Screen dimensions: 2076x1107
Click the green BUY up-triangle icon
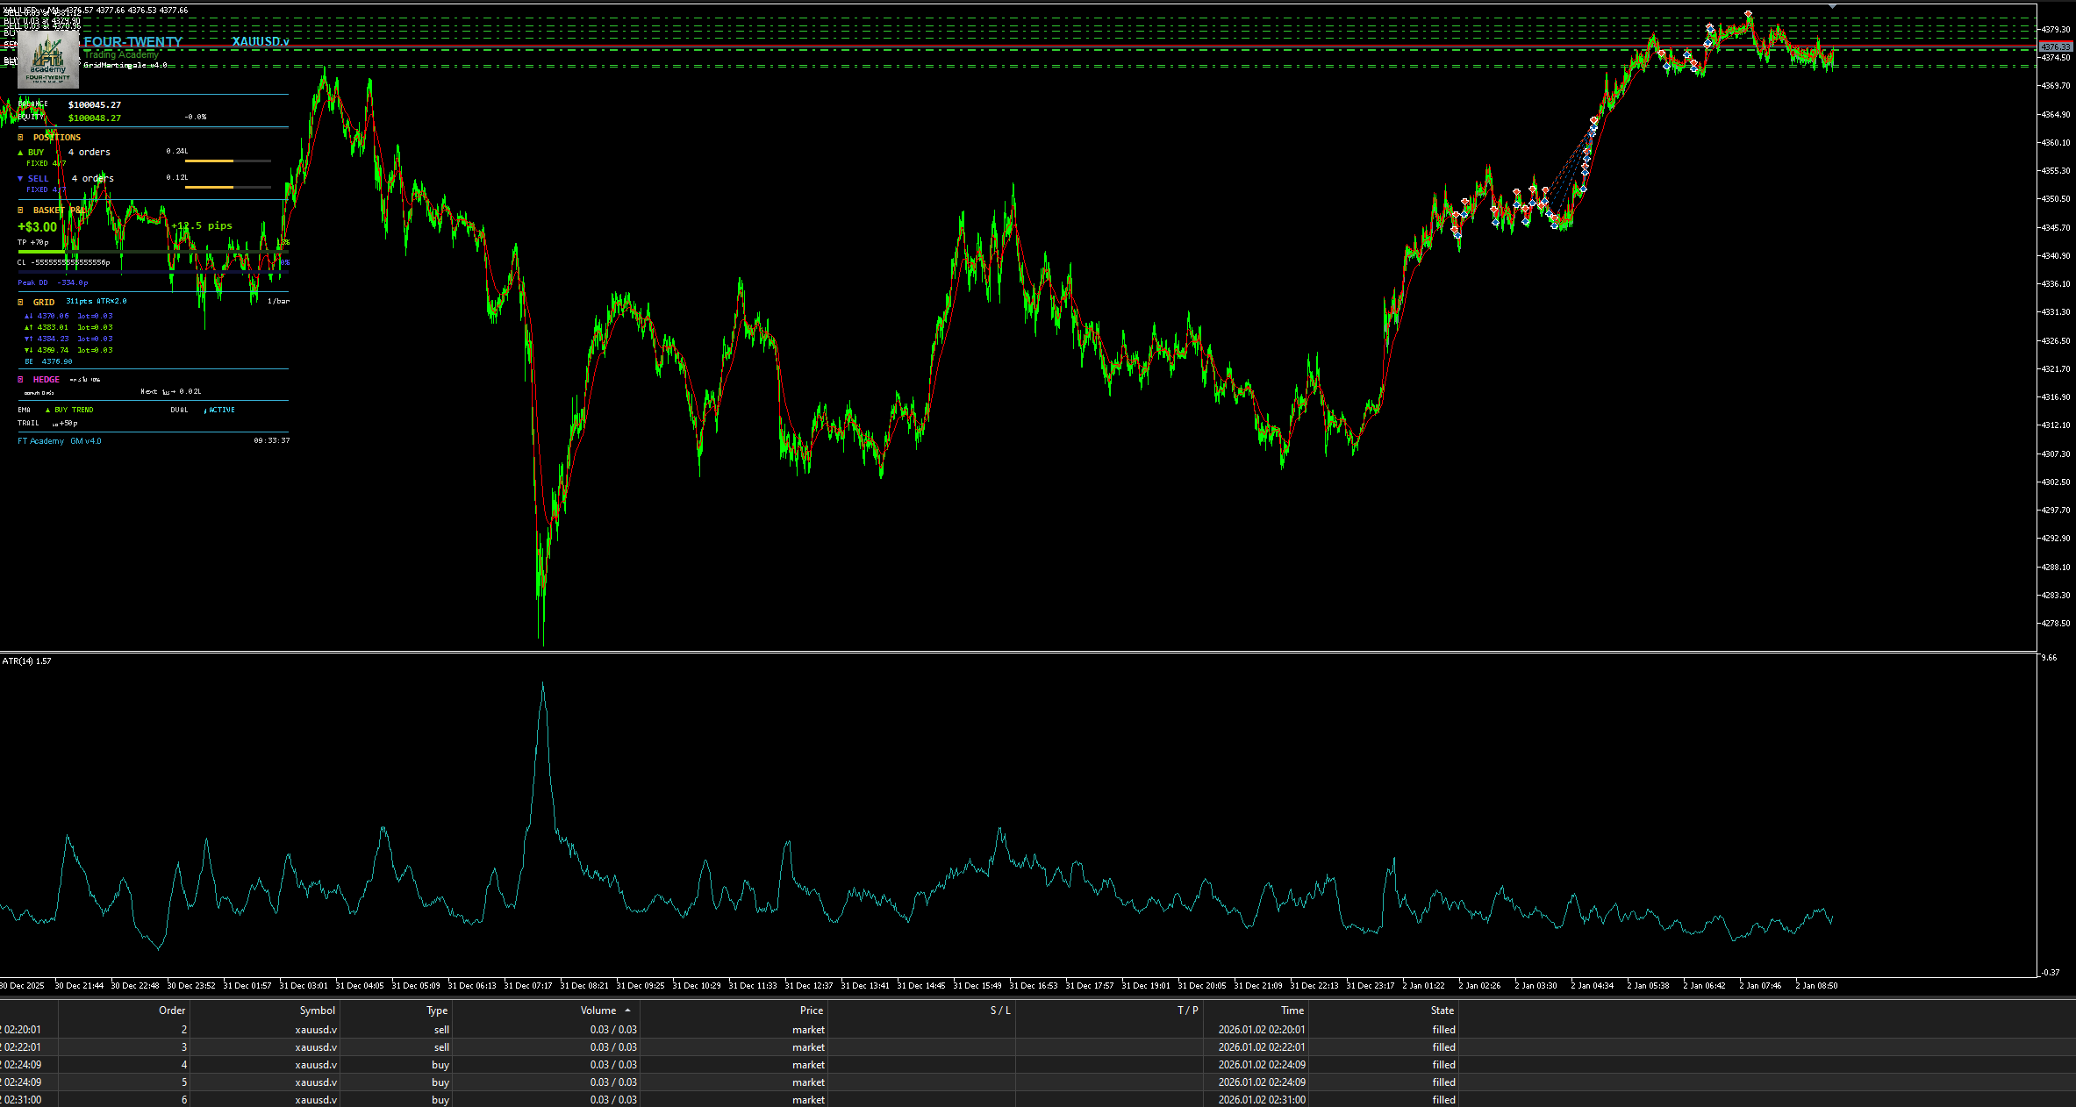click(20, 153)
